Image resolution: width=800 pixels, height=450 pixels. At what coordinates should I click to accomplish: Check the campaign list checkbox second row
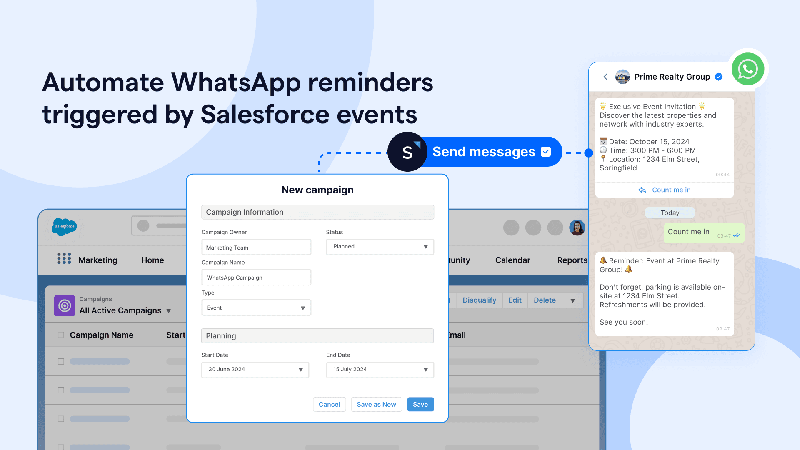pos(61,390)
